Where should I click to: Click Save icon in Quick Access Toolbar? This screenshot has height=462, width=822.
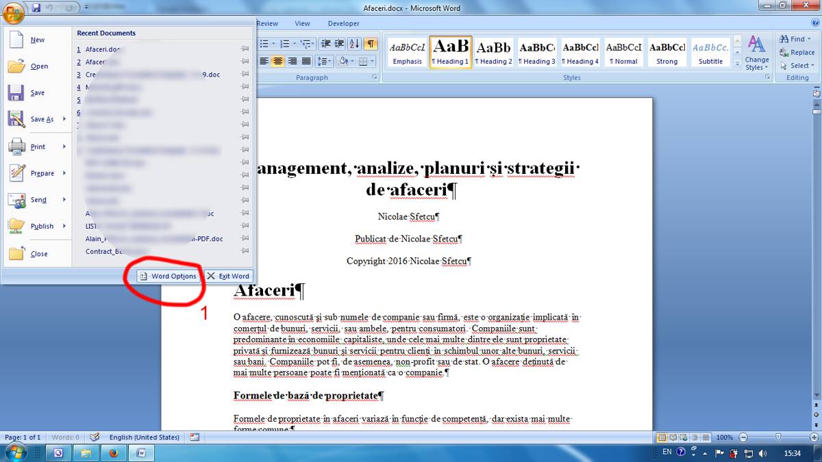[36, 8]
